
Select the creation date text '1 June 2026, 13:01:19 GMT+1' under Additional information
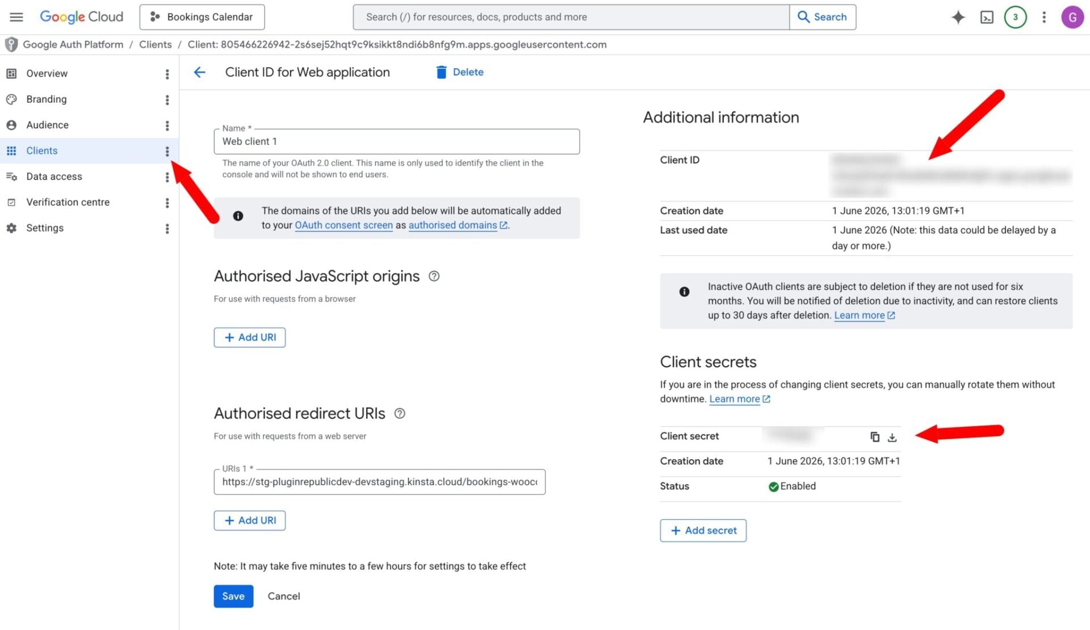click(x=898, y=211)
